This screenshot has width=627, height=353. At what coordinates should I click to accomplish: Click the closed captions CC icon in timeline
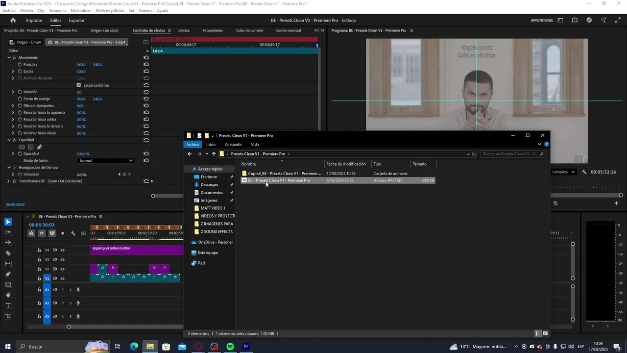click(83, 233)
